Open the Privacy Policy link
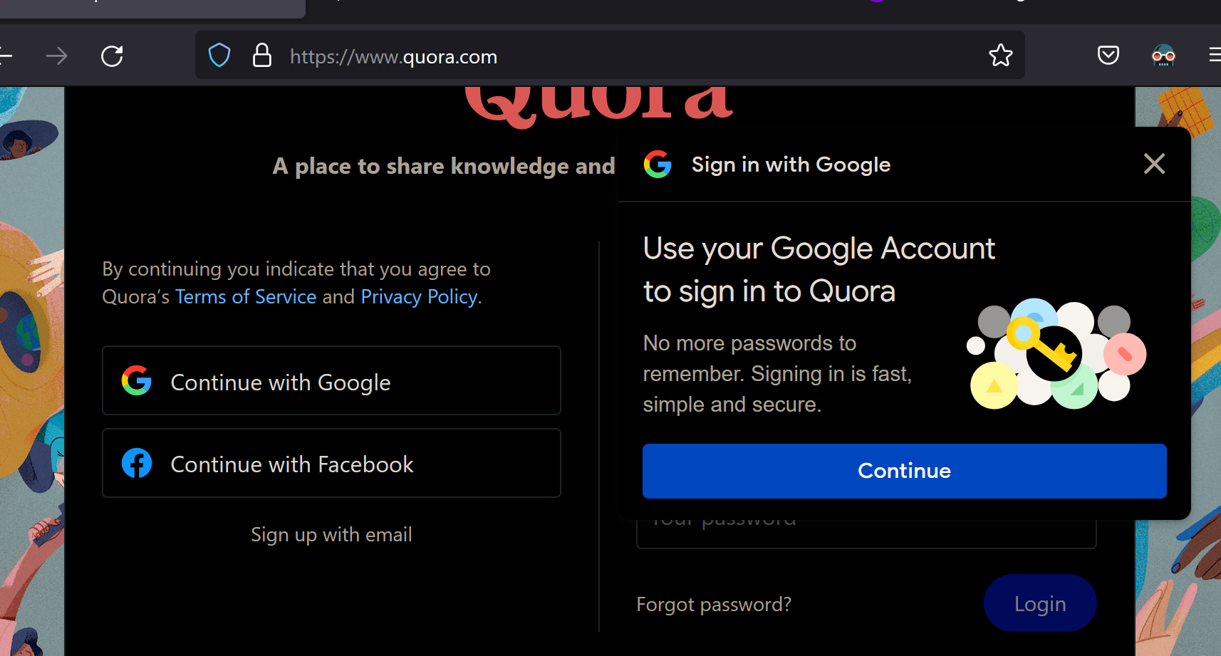Screen dimensions: 1221x656 pyautogui.click(x=419, y=296)
